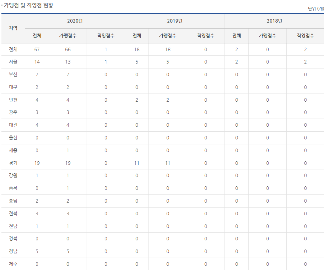Click 직영점수 subheader under 2019년
This screenshot has height=270, width=326.
pyautogui.click(x=206, y=36)
